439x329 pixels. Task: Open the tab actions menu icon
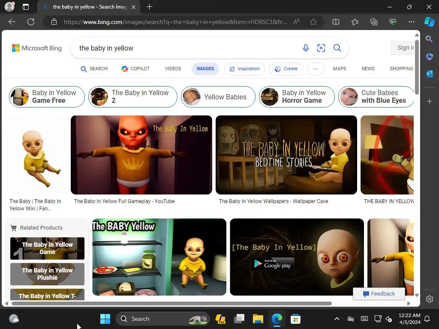point(26,7)
